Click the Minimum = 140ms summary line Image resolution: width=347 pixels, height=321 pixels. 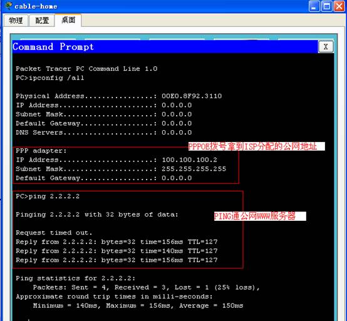(138, 305)
